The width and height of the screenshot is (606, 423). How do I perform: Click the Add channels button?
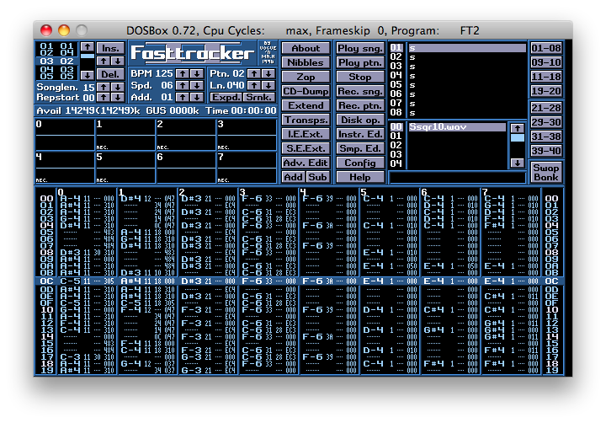pyautogui.click(x=294, y=177)
